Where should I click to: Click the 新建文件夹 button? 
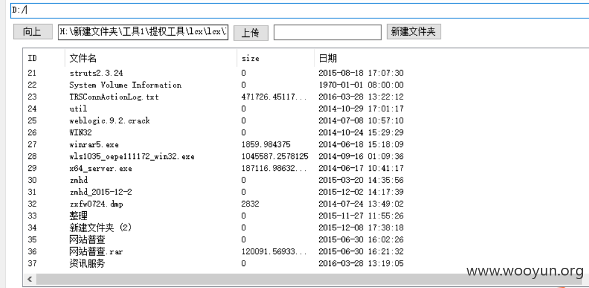click(x=413, y=32)
